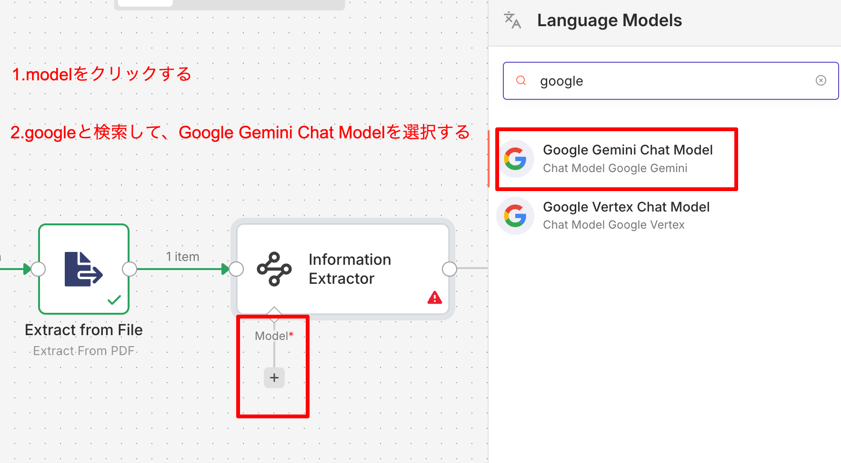
Task: Click the input connector of Information Extractor
Action: tap(236, 269)
